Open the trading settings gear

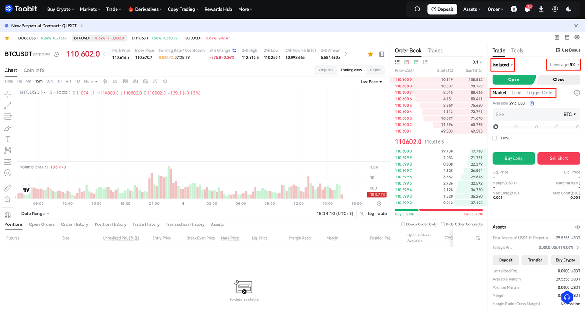[577, 37]
